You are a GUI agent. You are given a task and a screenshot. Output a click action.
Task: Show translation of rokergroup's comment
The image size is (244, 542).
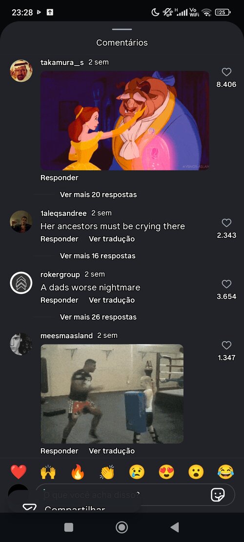(112, 300)
